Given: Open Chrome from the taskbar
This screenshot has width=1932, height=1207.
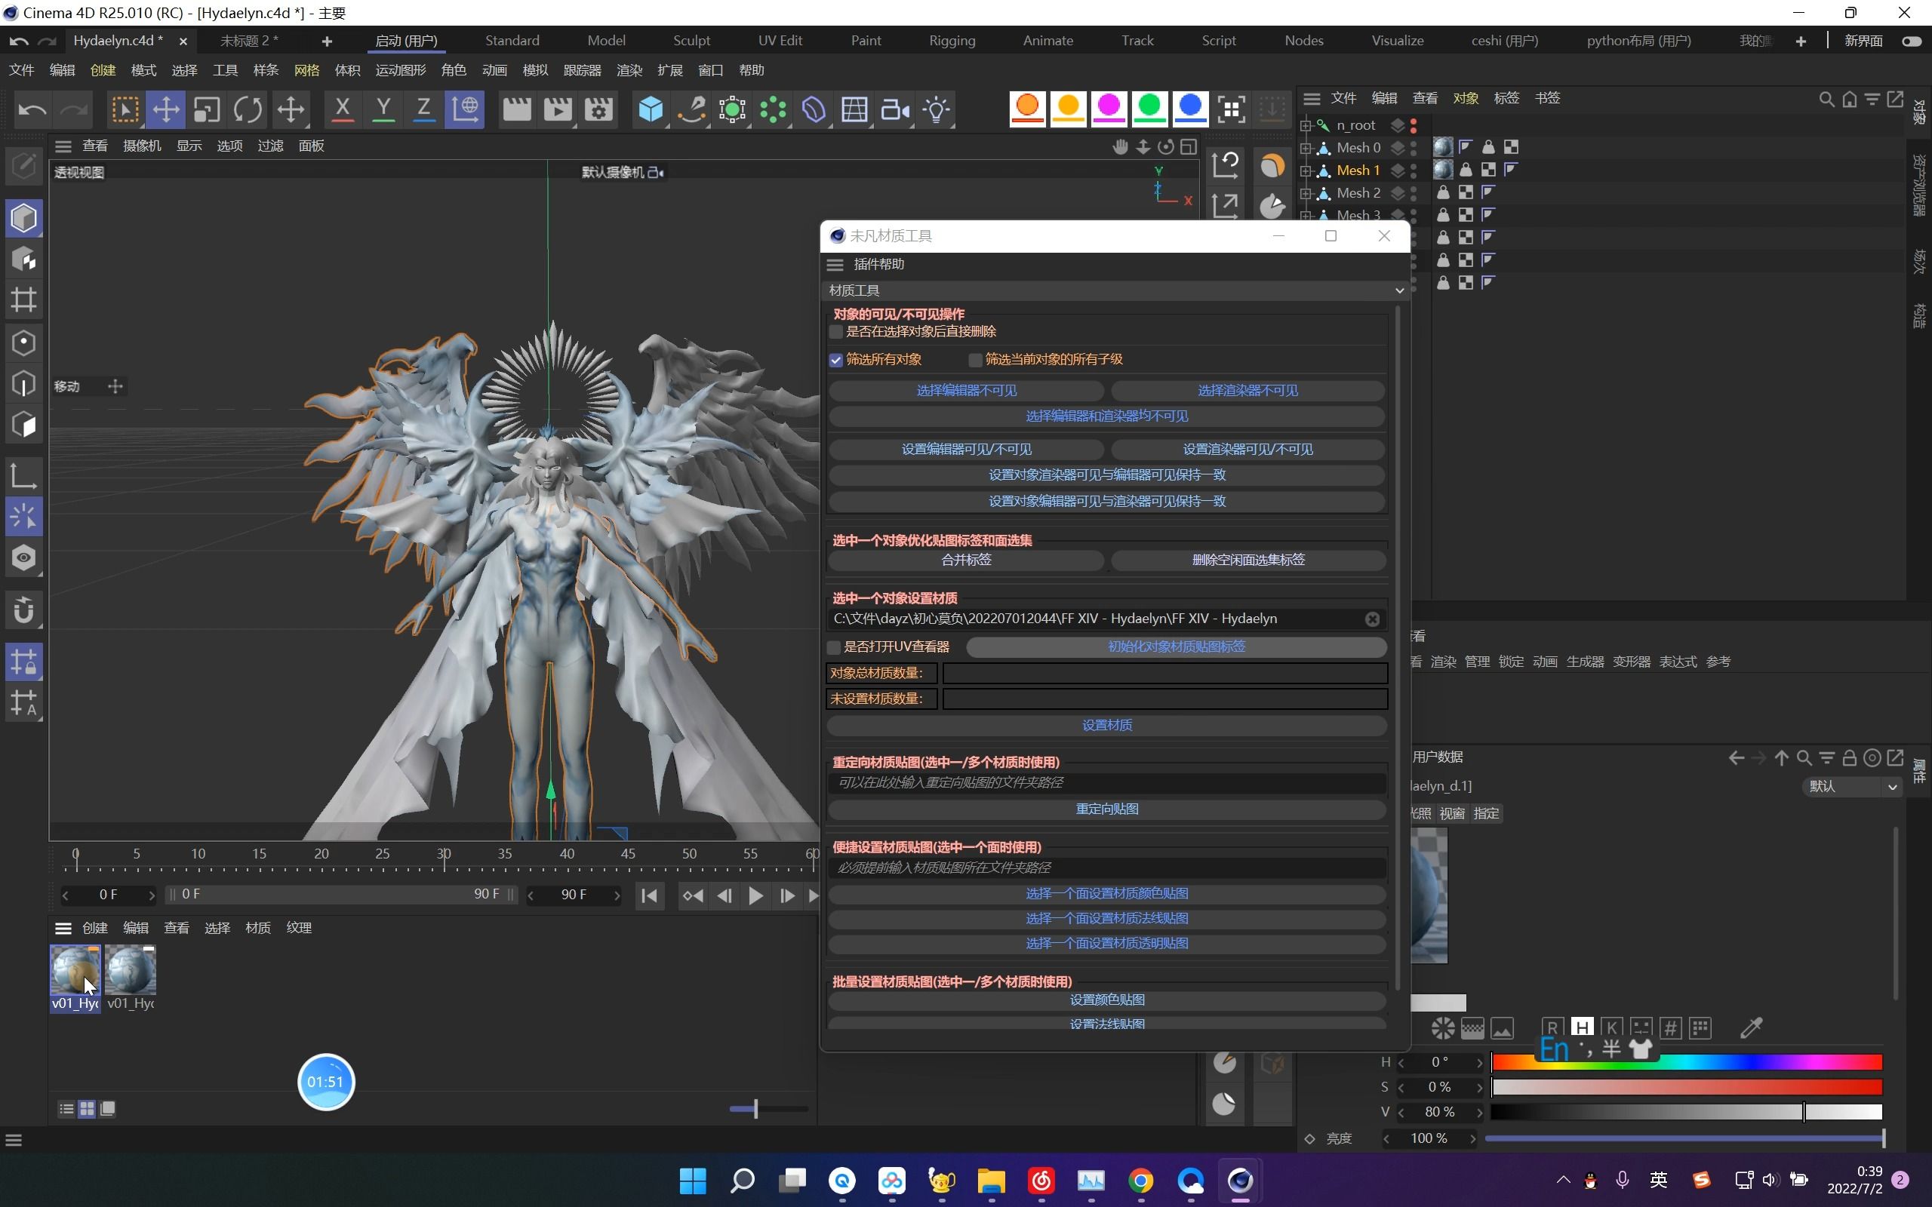Looking at the screenshot, I should pos(1141,1181).
